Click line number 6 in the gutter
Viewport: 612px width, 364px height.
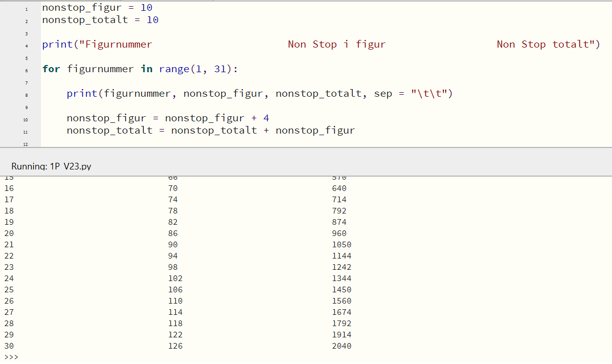(x=26, y=70)
